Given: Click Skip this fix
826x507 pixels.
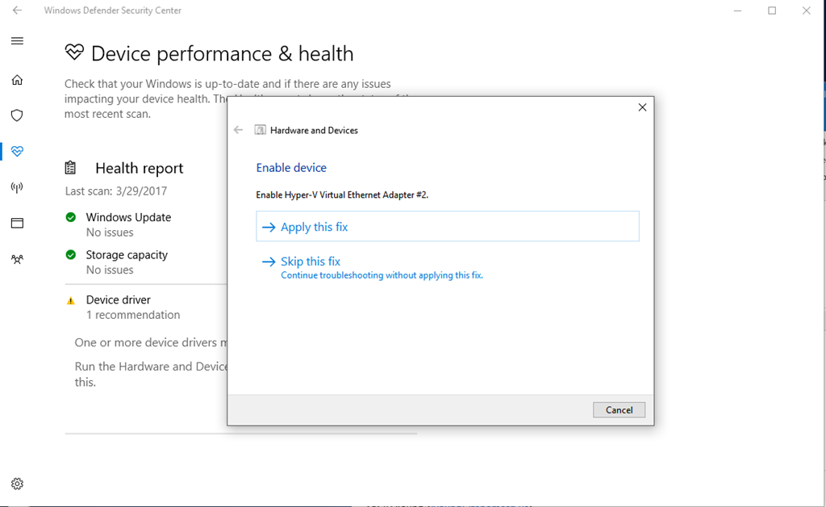Looking at the screenshot, I should (x=311, y=262).
